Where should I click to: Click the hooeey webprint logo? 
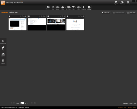tap(3, 3)
